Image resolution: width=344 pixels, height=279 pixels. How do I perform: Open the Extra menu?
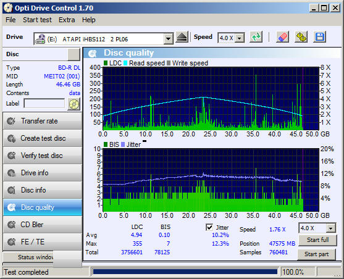(67, 20)
